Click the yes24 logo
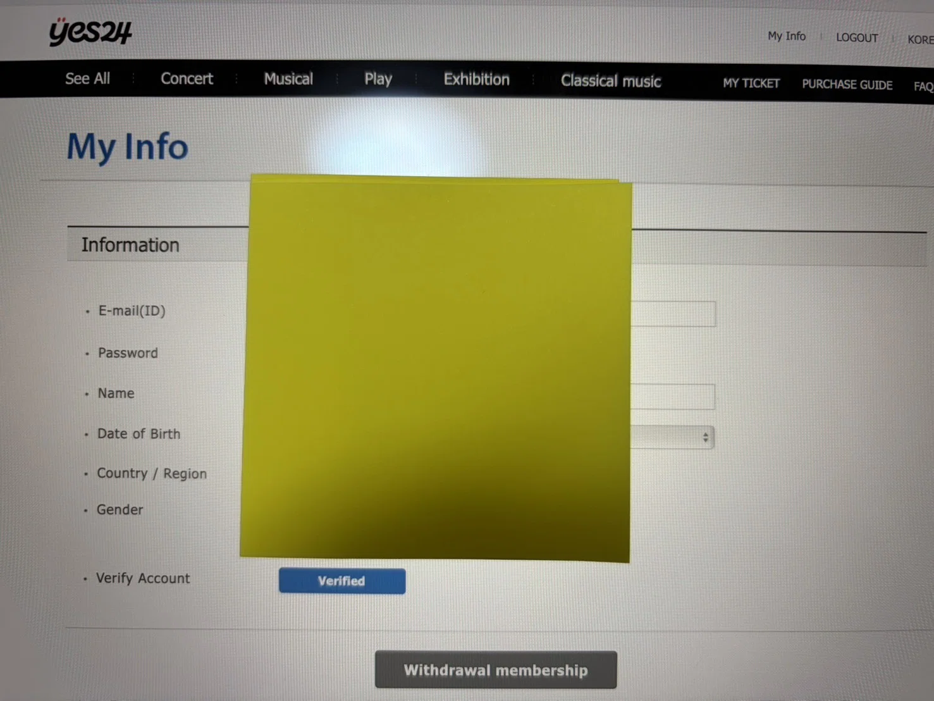This screenshot has width=934, height=701. (x=90, y=32)
